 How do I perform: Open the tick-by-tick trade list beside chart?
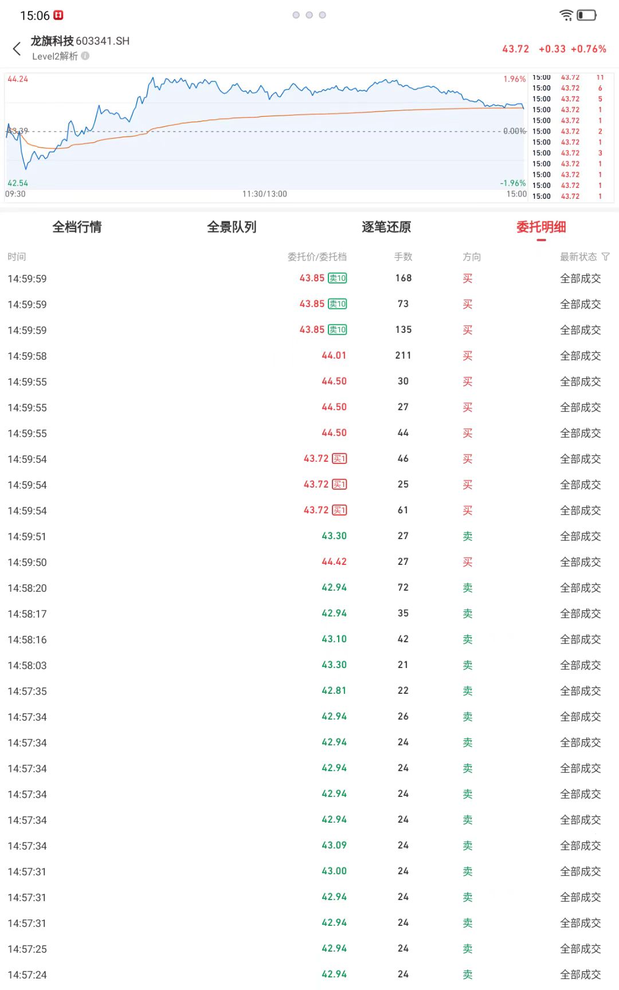tap(571, 136)
